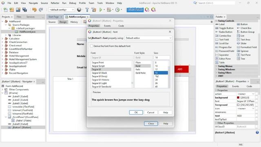Open the Files tab in project panel
The width and height of the screenshot is (261, 147).
pyautogui.click(x=19, y=17)
